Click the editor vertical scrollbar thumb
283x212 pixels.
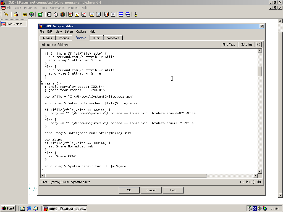coord(260,71)
